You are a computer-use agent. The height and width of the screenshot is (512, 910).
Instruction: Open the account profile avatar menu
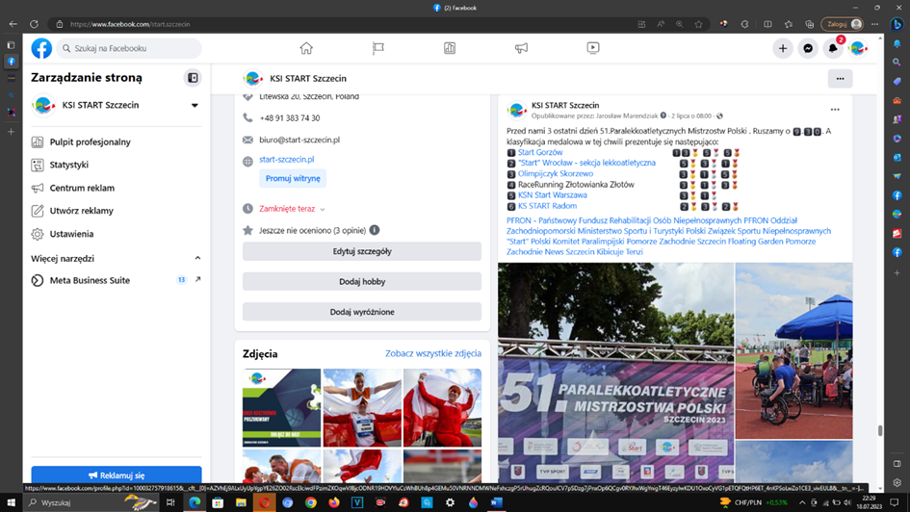(x=858, y=49)
